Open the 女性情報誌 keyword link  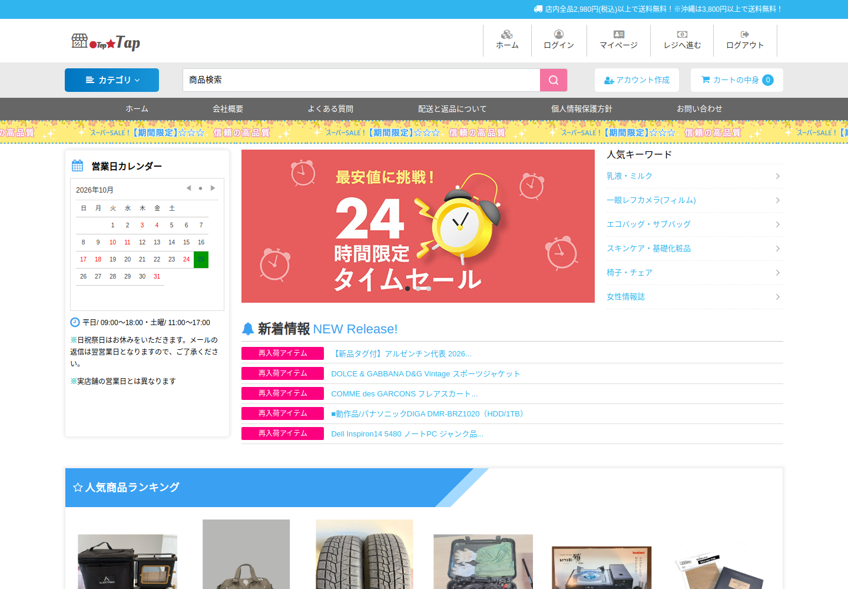coord(625,297)
